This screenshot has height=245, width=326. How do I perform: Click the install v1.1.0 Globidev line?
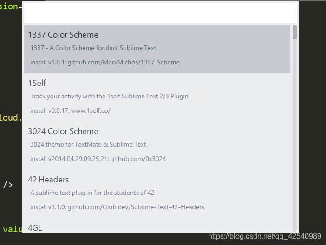(117, 207)
